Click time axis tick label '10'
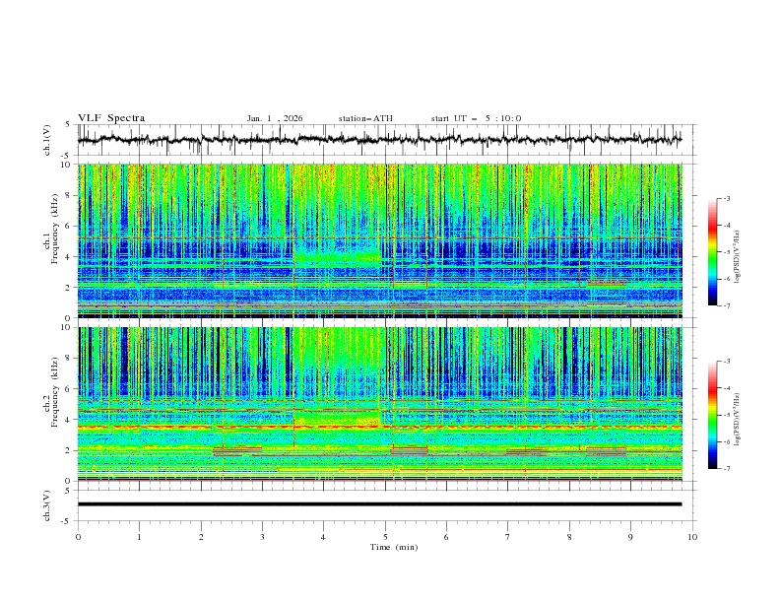The image size is (780, 603). (692, 537)
